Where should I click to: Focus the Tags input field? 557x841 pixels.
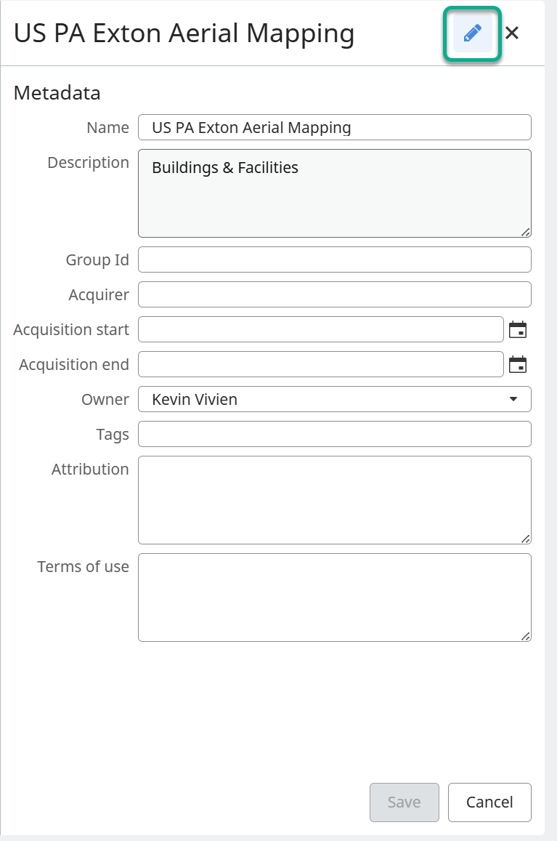click(334, 434)
